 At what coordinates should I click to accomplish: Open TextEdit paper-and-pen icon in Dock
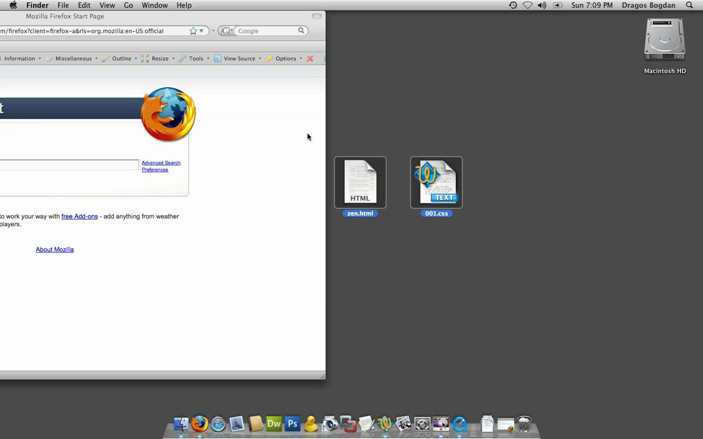click(x=366, y=424)
